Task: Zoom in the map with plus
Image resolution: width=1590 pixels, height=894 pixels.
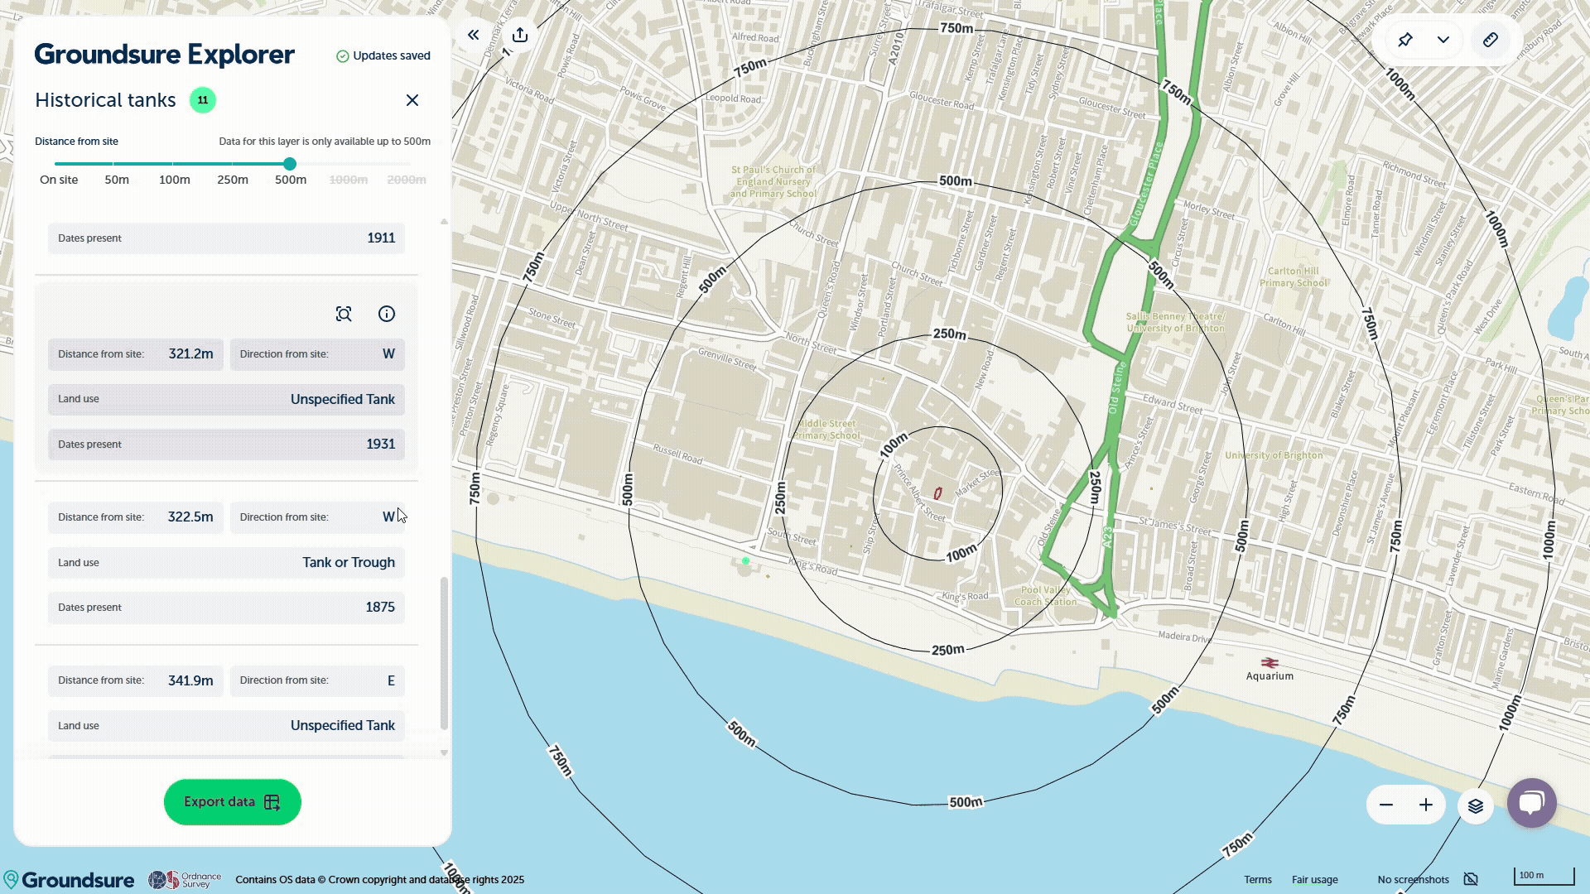Action: (1426, 805)
